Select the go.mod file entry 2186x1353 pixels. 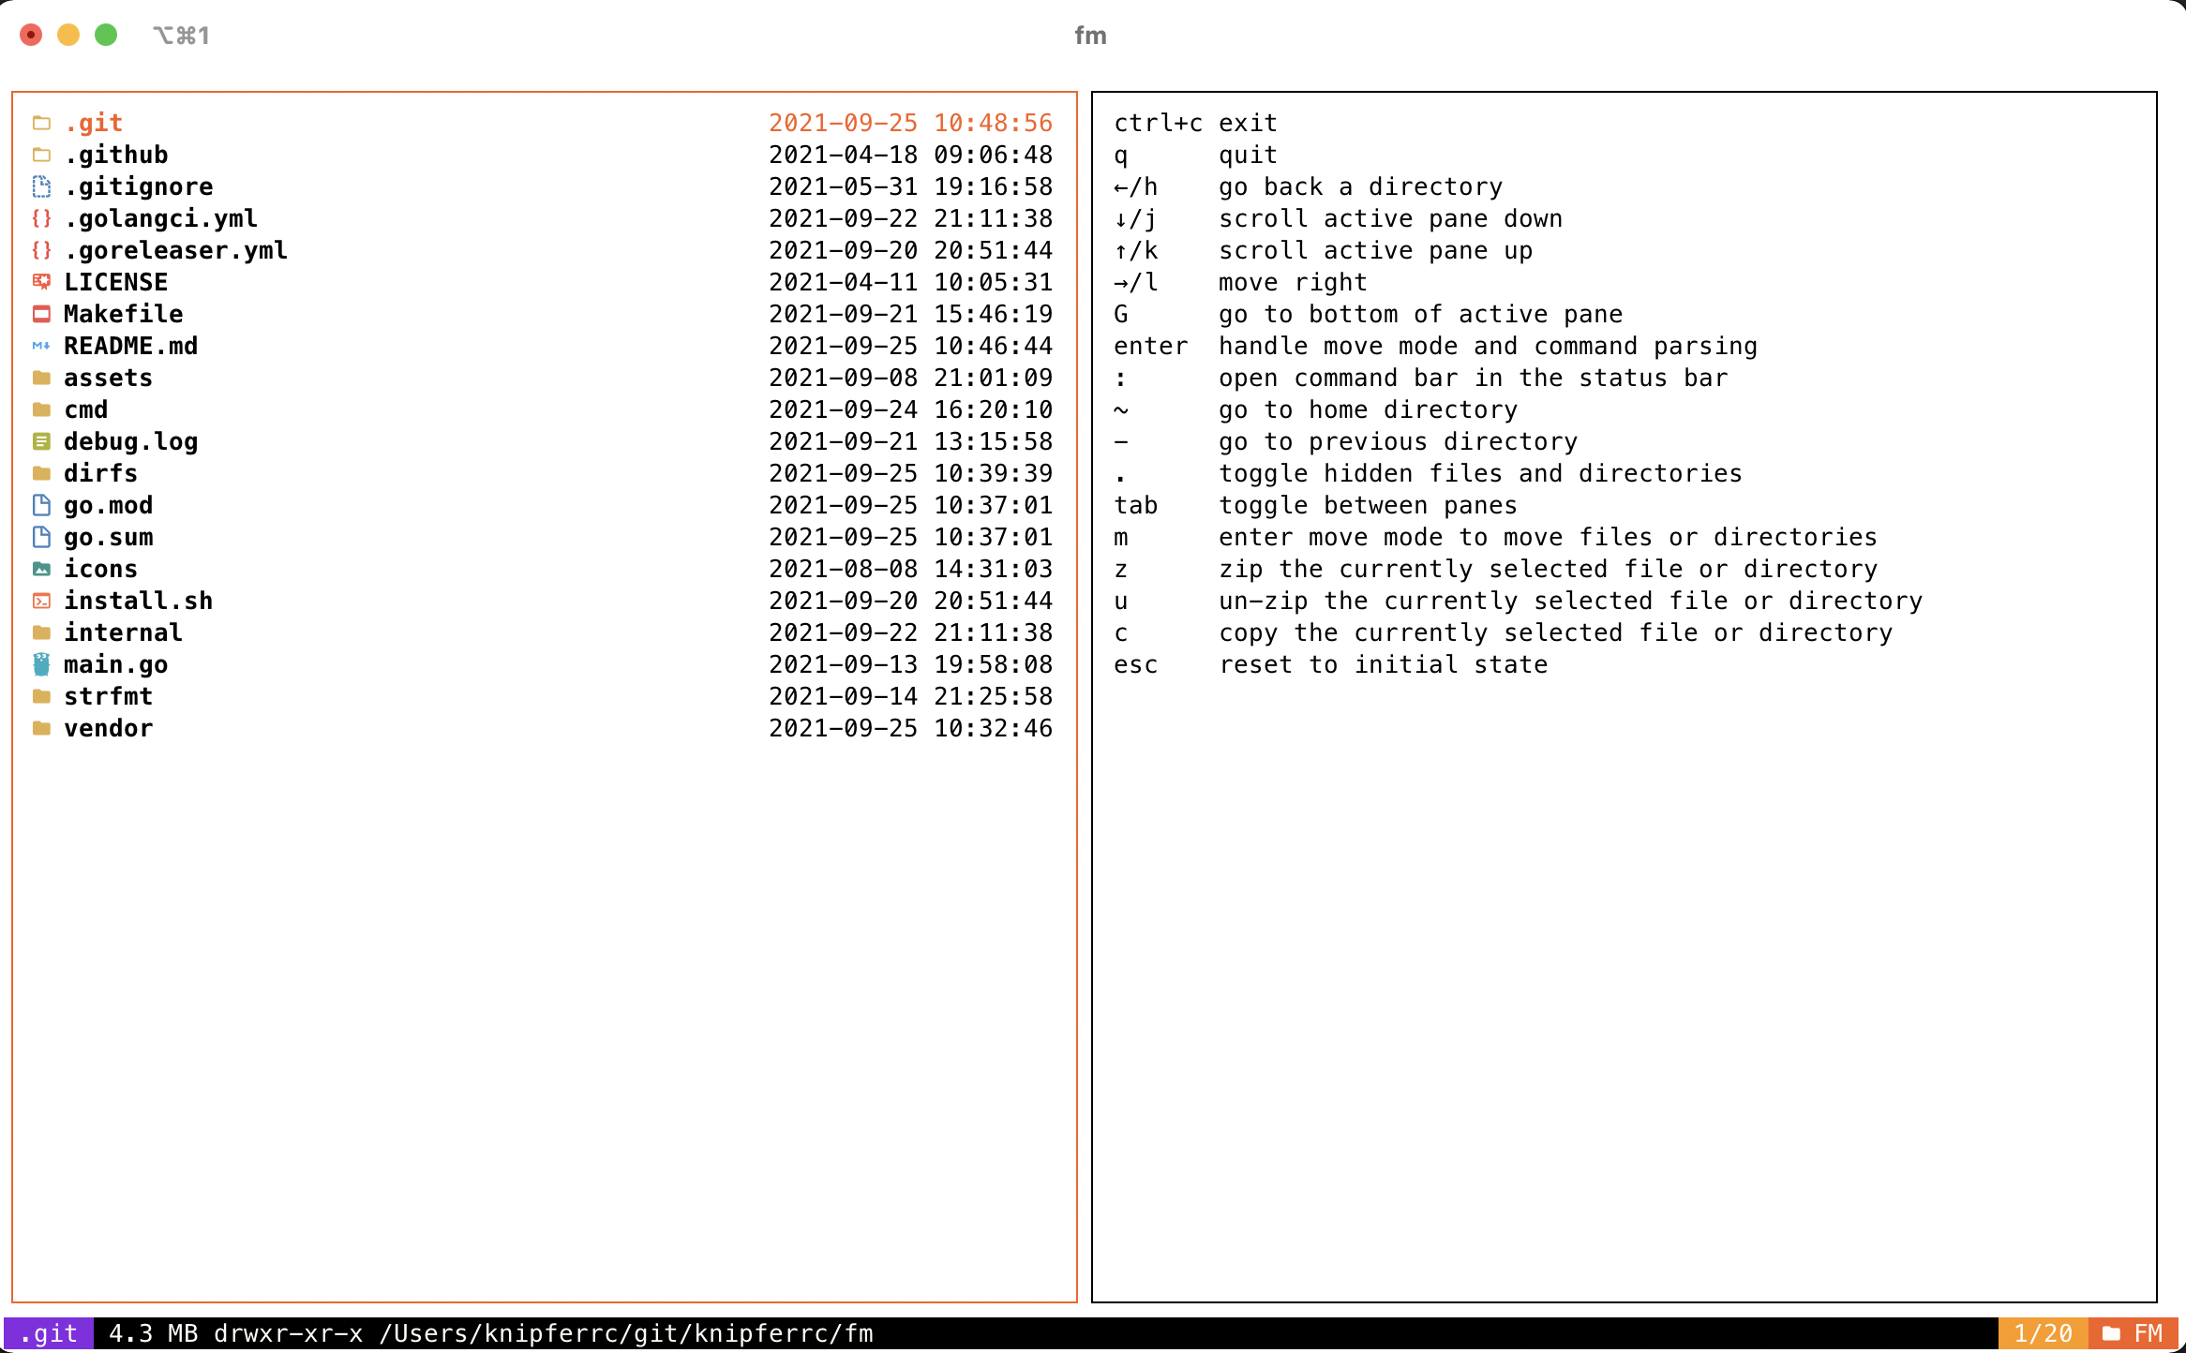(x=108, y=505)
